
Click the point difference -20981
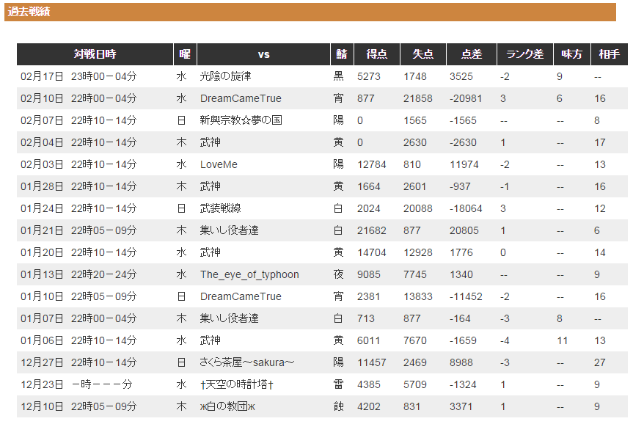466,98
